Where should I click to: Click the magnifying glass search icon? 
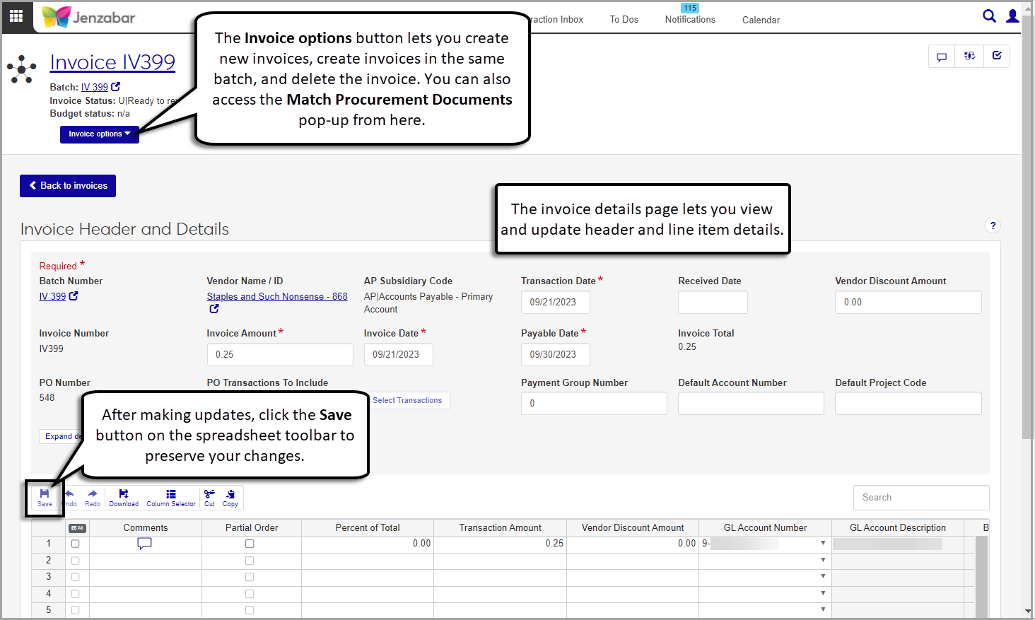[989, 16]
